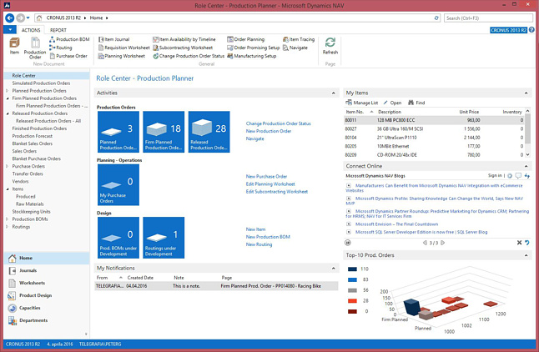
Task: Open the navigation history dropdown arrow
Action: (x=28, y=18)
